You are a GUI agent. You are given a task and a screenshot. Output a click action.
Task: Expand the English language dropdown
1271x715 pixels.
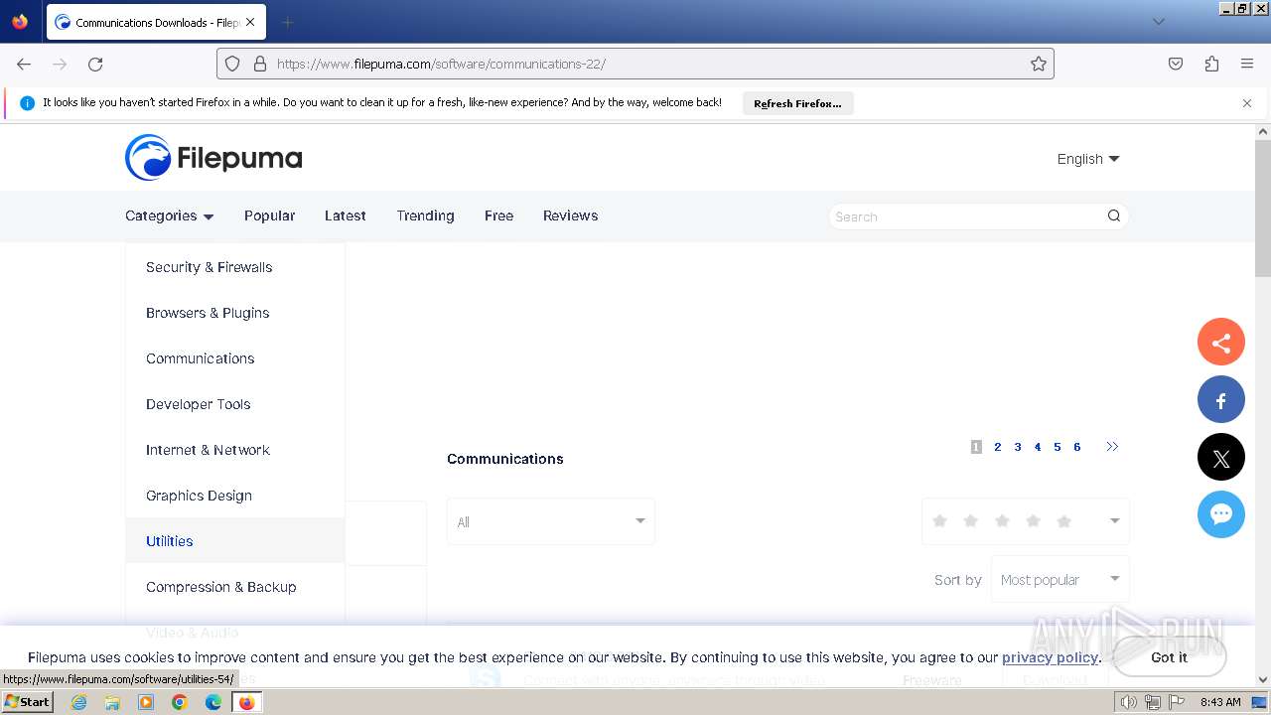click(x=1088, y=159)
